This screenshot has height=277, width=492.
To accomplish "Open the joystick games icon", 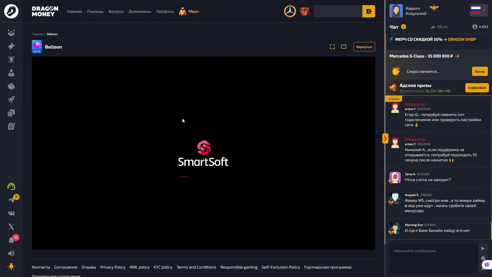I will (x=11, y=86).
